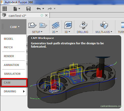Switch to the camTest v2* document tab
This screenshot has height=111, width=124.
point(25,15)
